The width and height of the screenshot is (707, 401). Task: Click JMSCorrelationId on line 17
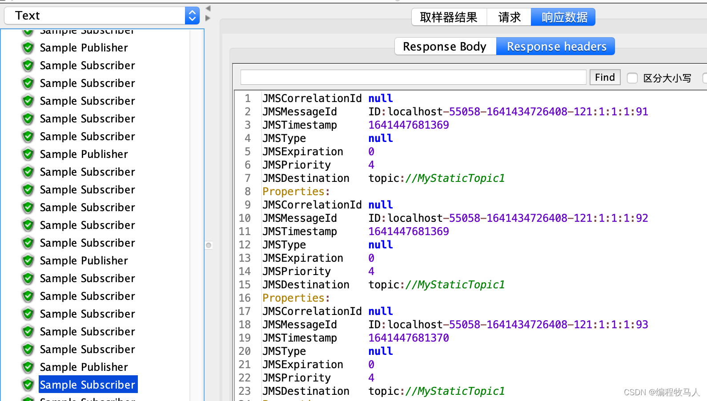point(312,311)
